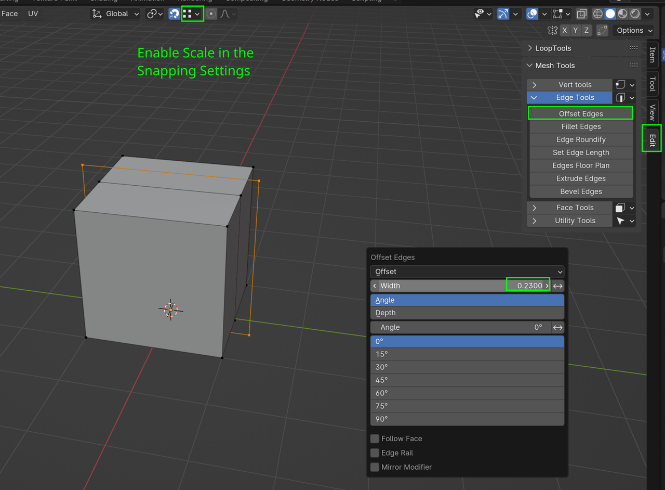Open the Offset mode dropdown
Image resolution: width=665 pixels, height=490 pixels.
(466, 271)
